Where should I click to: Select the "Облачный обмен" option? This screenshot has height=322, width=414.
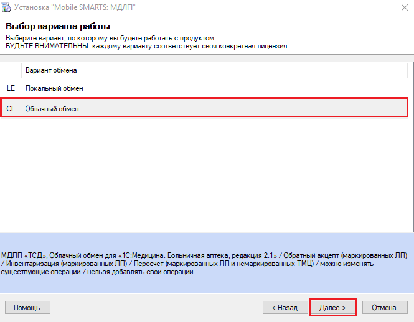204,109
